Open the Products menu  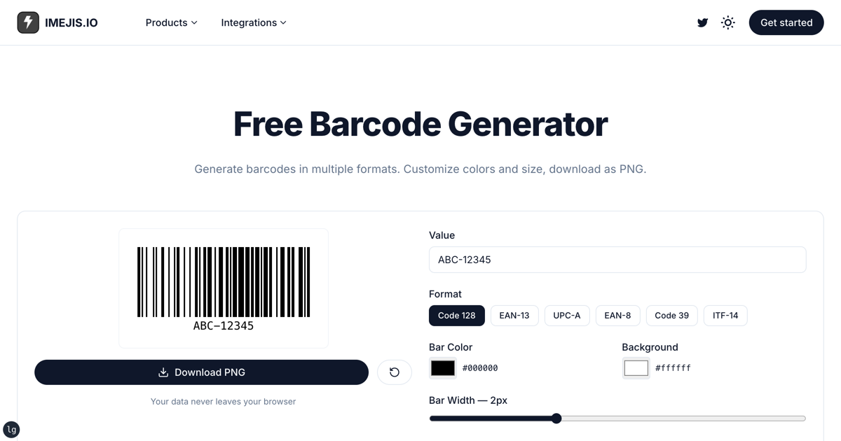tap(166, 22)
